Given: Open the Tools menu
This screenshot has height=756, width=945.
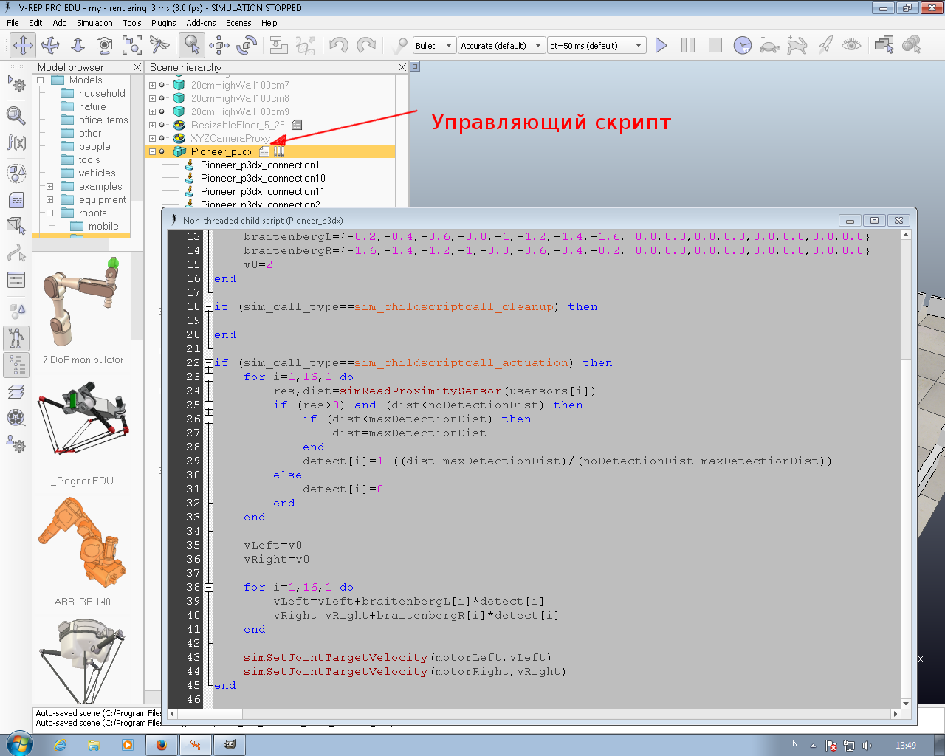Looking at the screenshot, I should point(132,23).
